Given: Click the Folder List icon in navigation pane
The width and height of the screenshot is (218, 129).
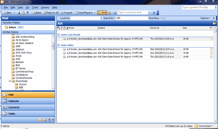Looking at the screenshot, I should [44, 120].
